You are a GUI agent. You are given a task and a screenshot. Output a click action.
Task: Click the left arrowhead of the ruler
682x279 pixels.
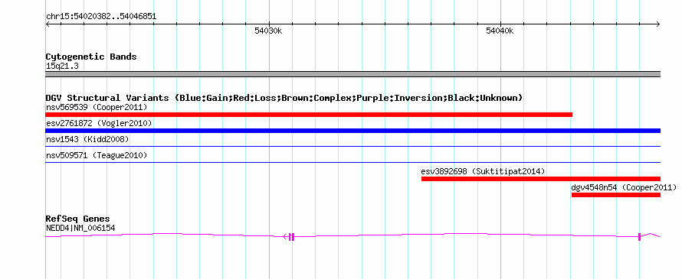click(x=48, y=24)
